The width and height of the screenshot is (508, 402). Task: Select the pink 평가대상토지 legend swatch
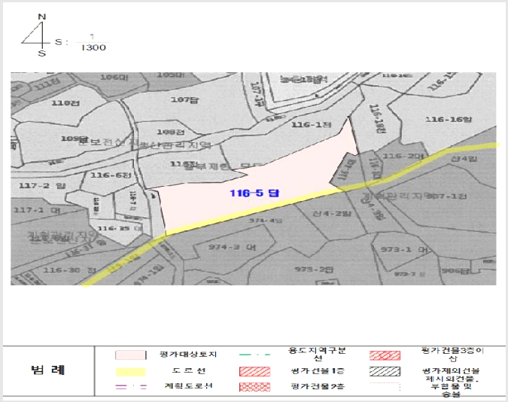point(130,355)
